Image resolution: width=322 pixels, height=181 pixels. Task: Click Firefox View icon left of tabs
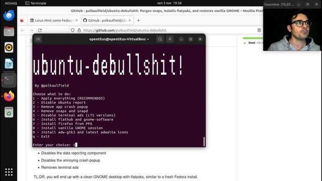pyautogui.click(x=22, y=20)
